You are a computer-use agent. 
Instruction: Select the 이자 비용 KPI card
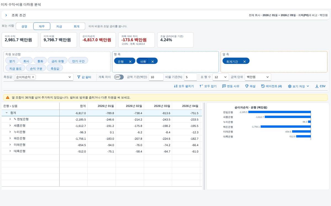click(59, 40)
